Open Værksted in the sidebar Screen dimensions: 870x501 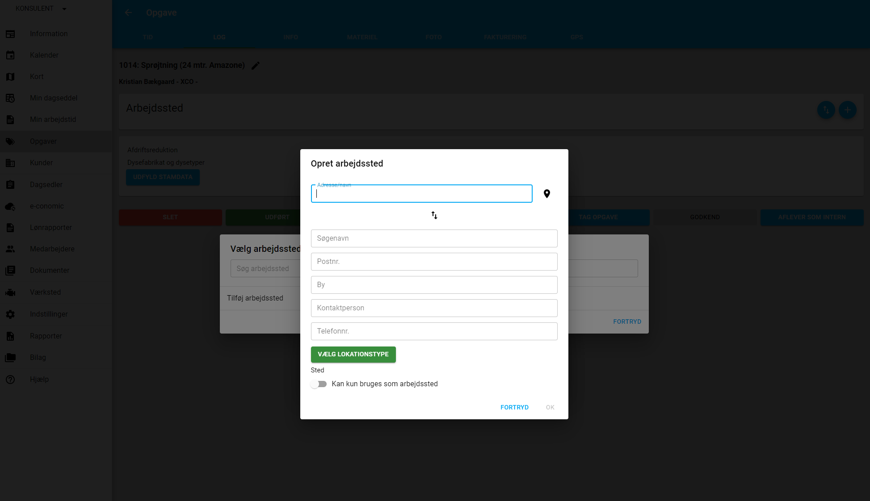point(45,292)
